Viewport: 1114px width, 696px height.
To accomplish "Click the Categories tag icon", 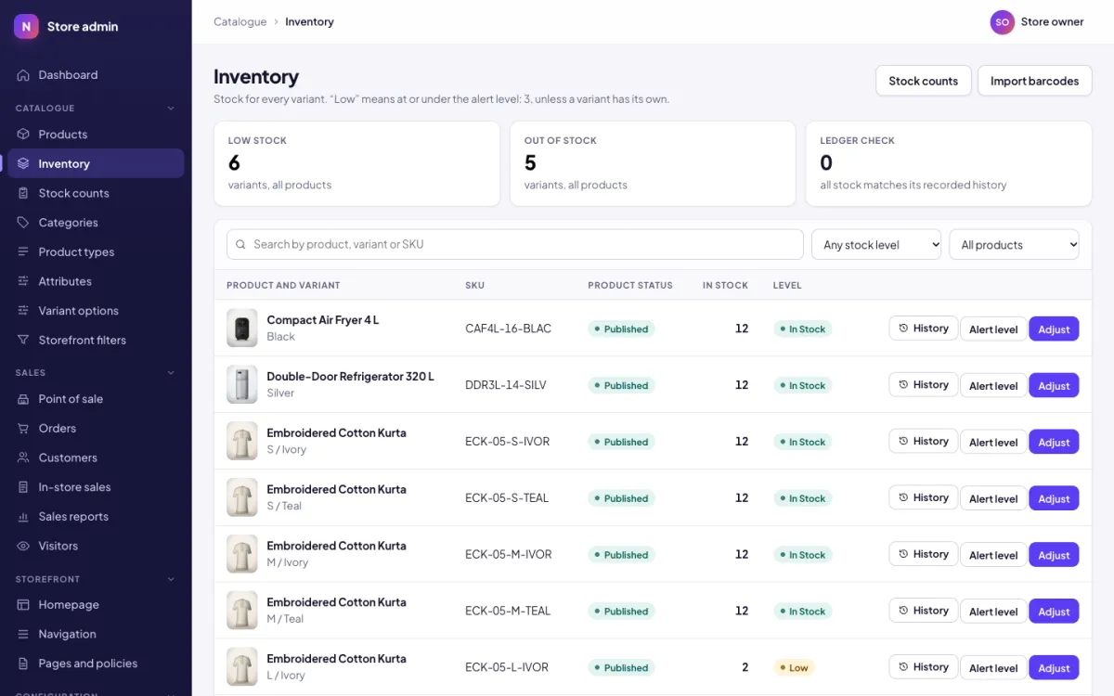I will point(23,223).
